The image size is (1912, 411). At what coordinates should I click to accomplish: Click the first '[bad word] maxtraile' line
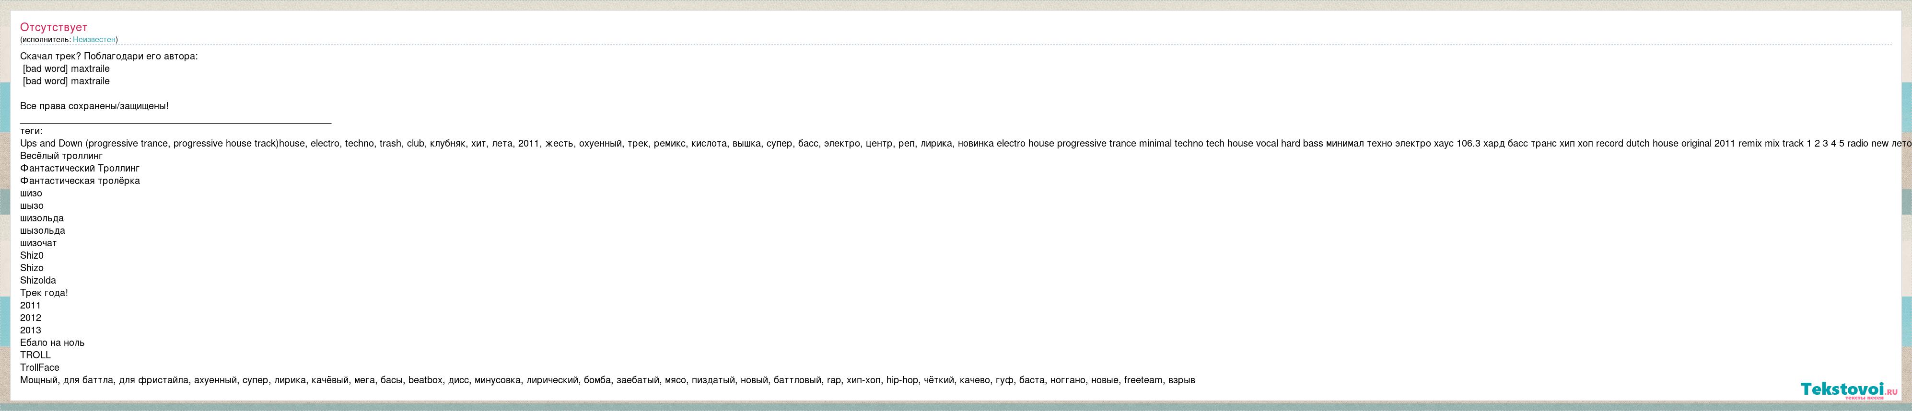click(x=66, y=69)
